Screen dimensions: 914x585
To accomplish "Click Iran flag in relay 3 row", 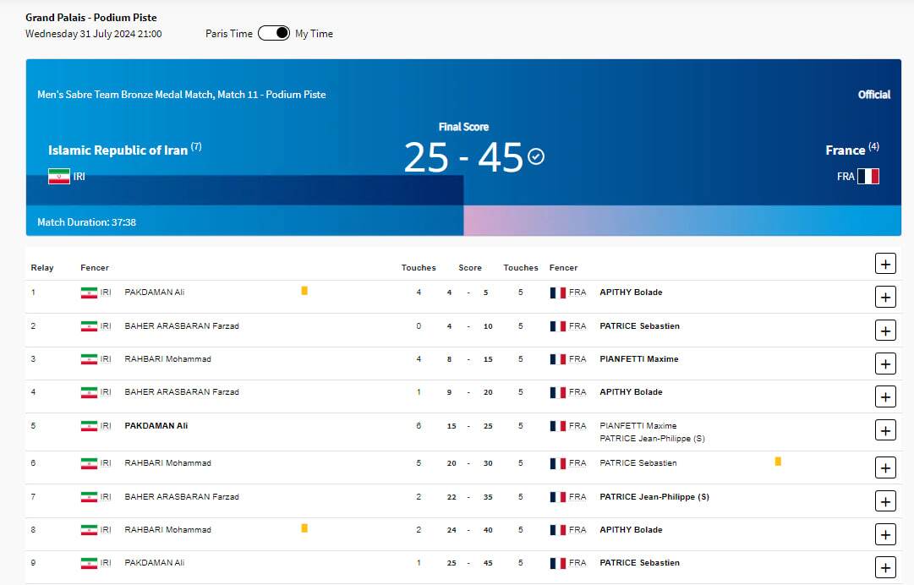I will [x=89, y=359].
